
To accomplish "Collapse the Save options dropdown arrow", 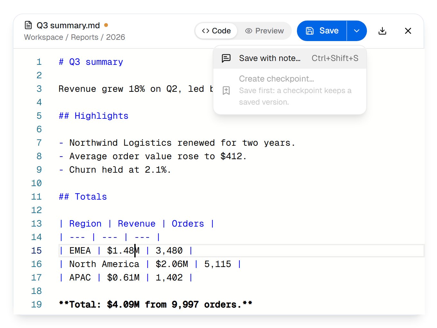I will 357,31.
